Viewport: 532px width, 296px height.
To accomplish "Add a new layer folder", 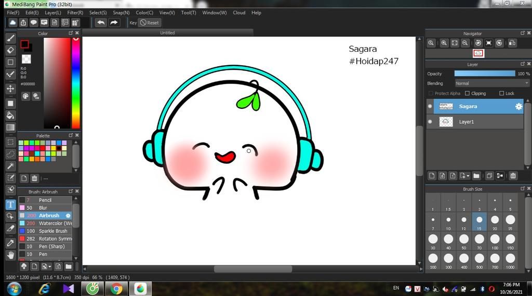I will [476, 175].
